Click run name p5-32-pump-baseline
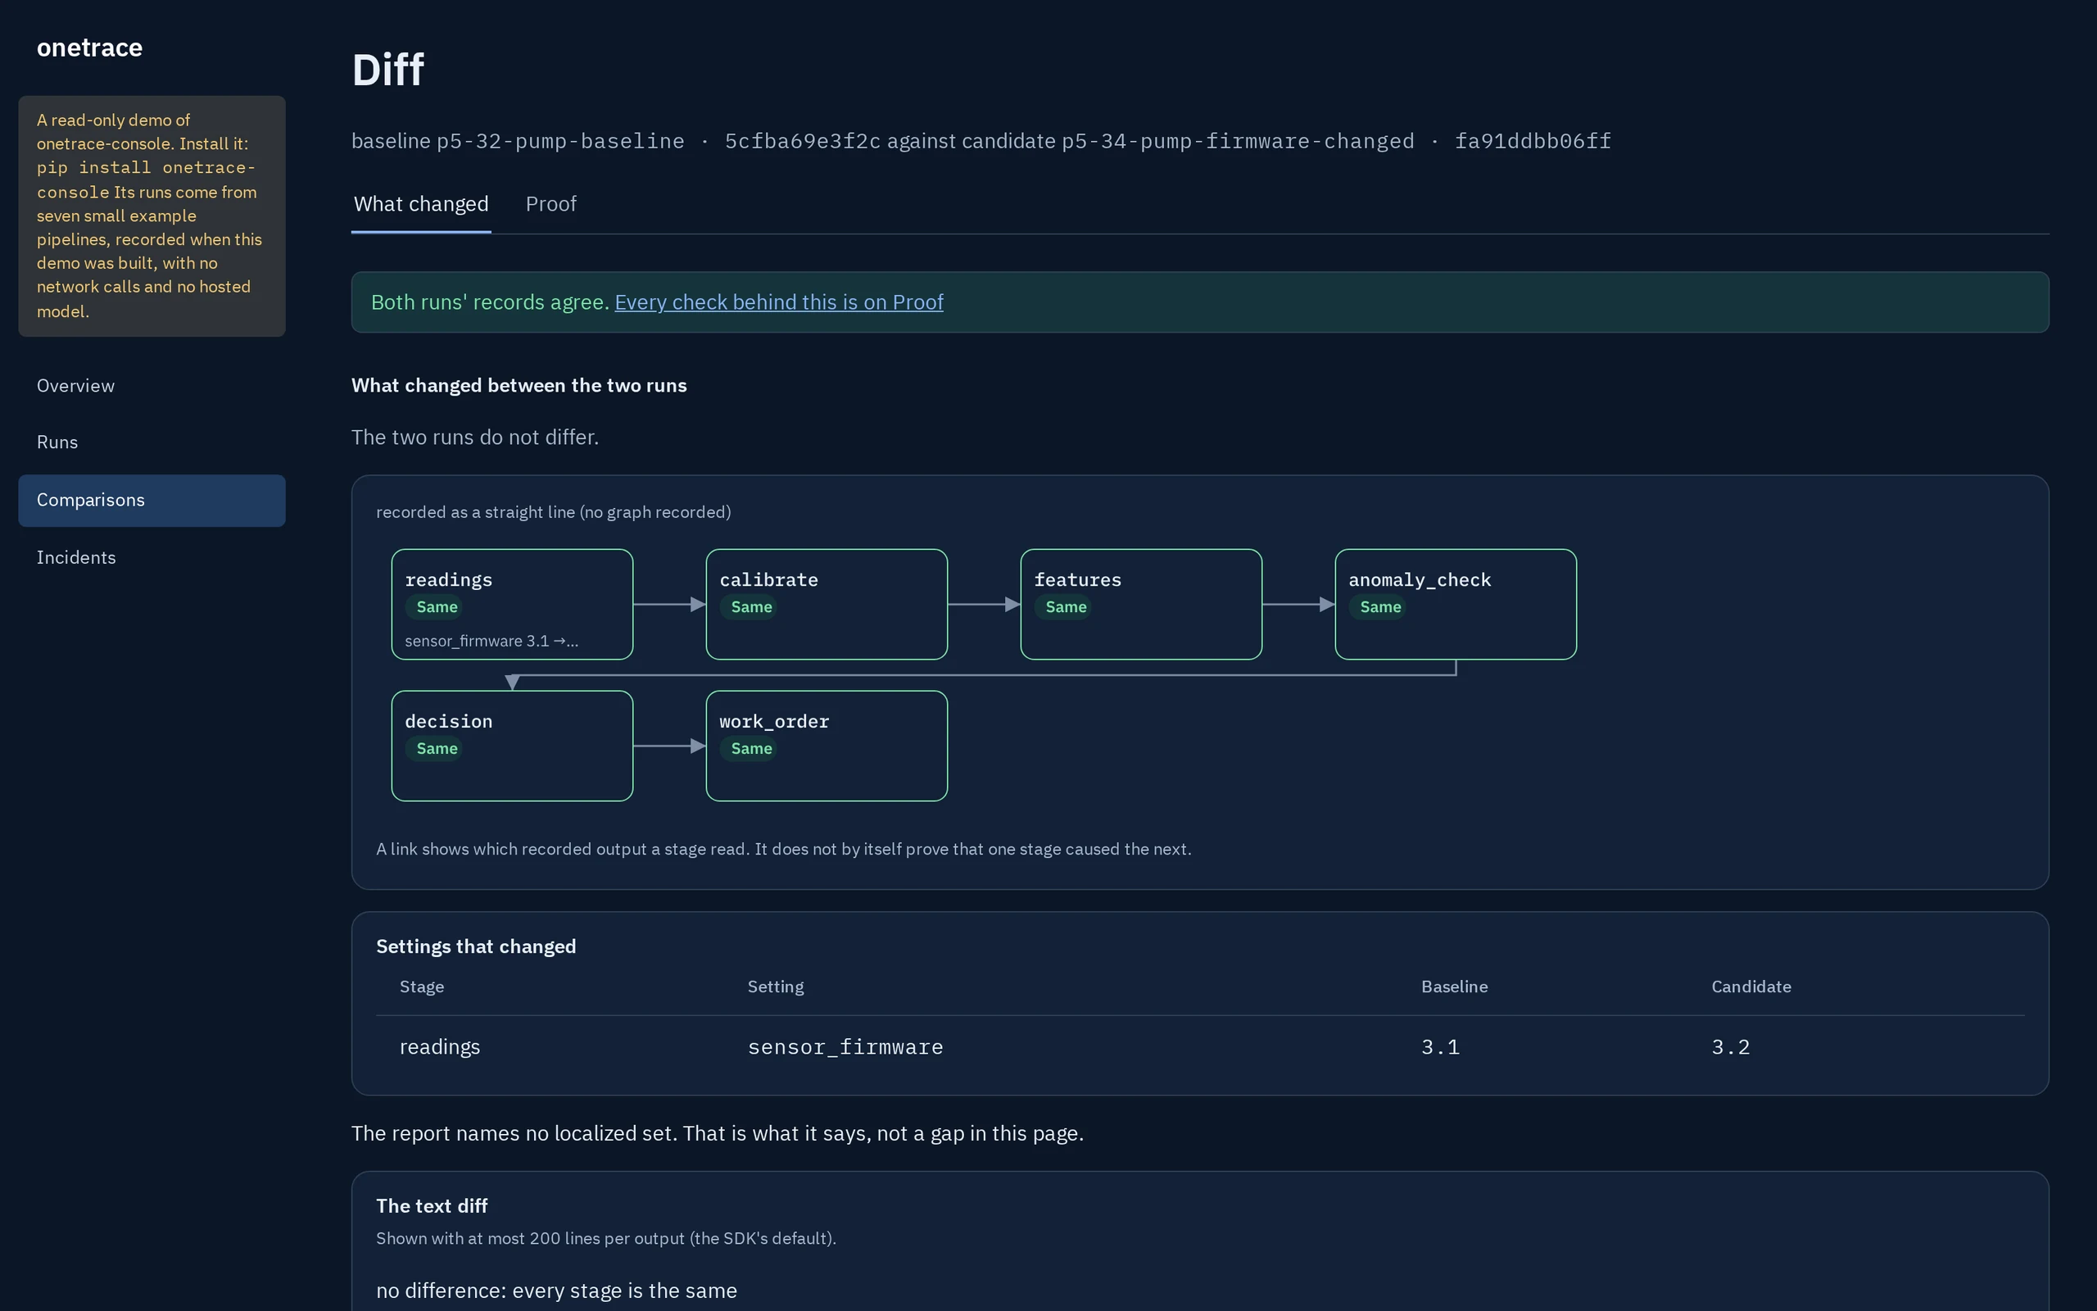This screenshot has width=2097, height=1311. pyautogui.click(x=559, y=140)
